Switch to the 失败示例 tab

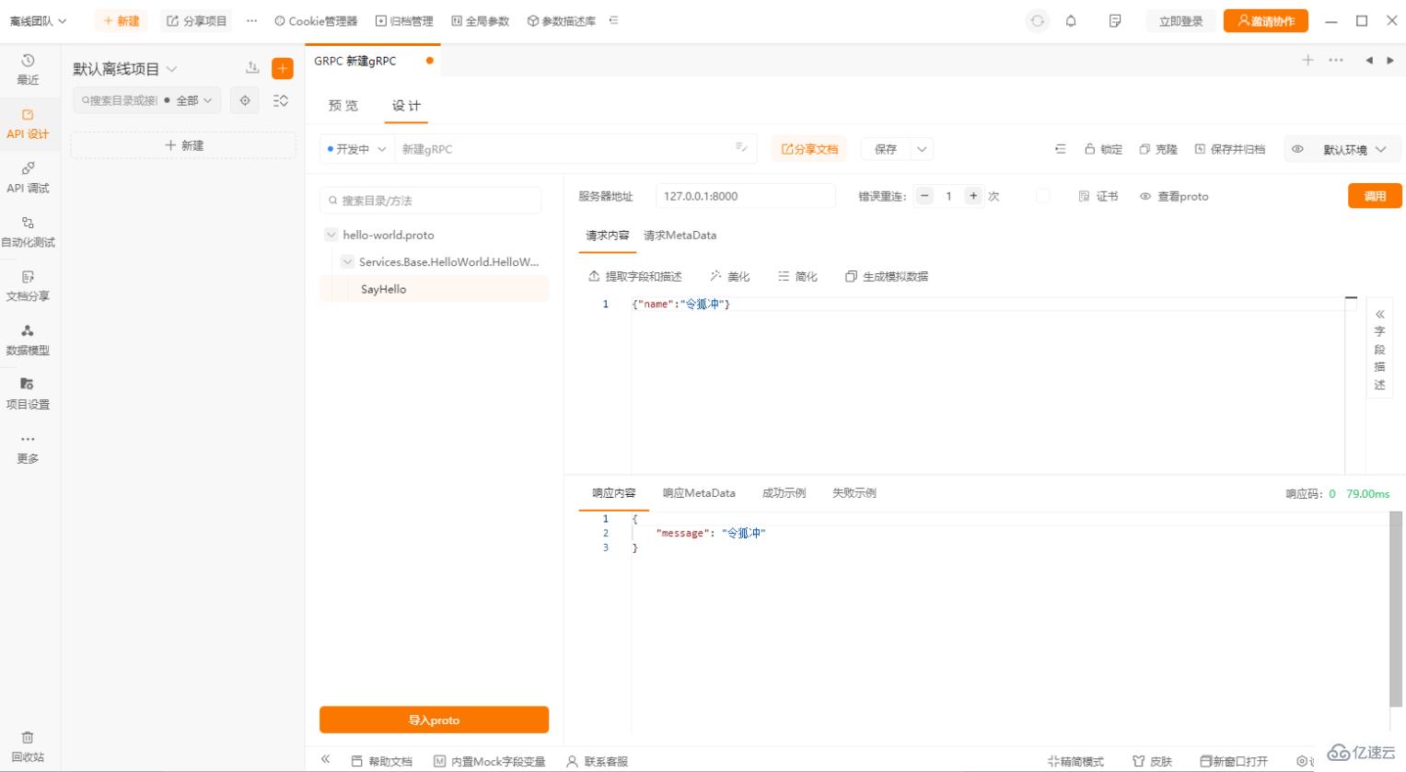click(854, 493)
